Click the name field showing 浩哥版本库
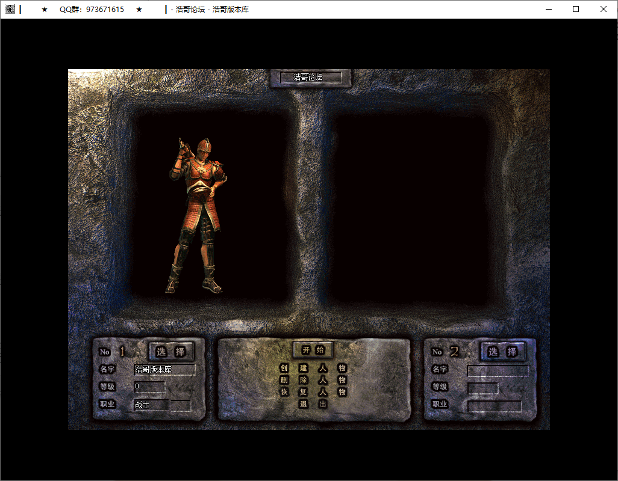This screenshot has height=481, width=618. point(164,369)
